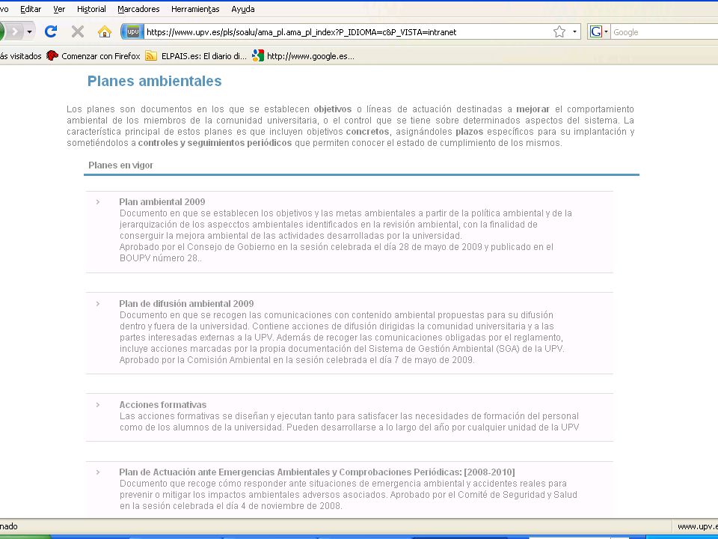718x539 pixels.
Task: Open the ELPAIS.es feed bookmark
Action: tap(196, 56)
